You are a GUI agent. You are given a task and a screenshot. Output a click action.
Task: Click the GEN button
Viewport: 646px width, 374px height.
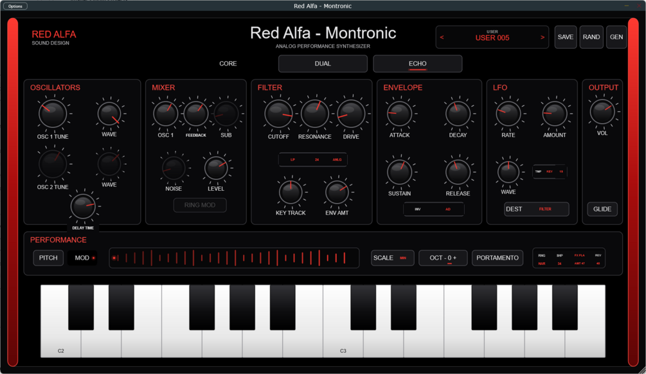pyautogui.click(x=616, y=37)
